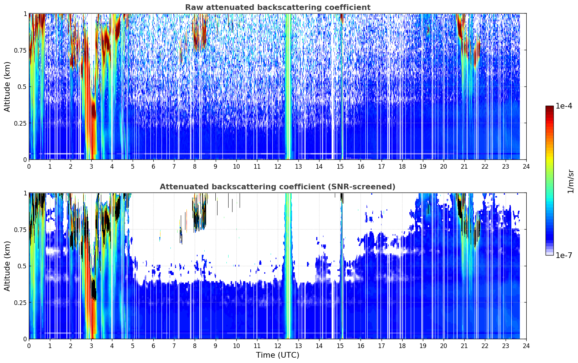Click the 1e-4 colorbar maximum label
The height and width of the screenshot is (363, 578).
[564, 106]
